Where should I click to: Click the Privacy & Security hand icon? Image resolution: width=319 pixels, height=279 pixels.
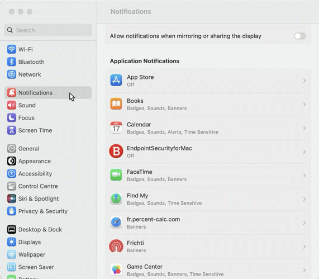pyautogui.click(x=12, y=211)
